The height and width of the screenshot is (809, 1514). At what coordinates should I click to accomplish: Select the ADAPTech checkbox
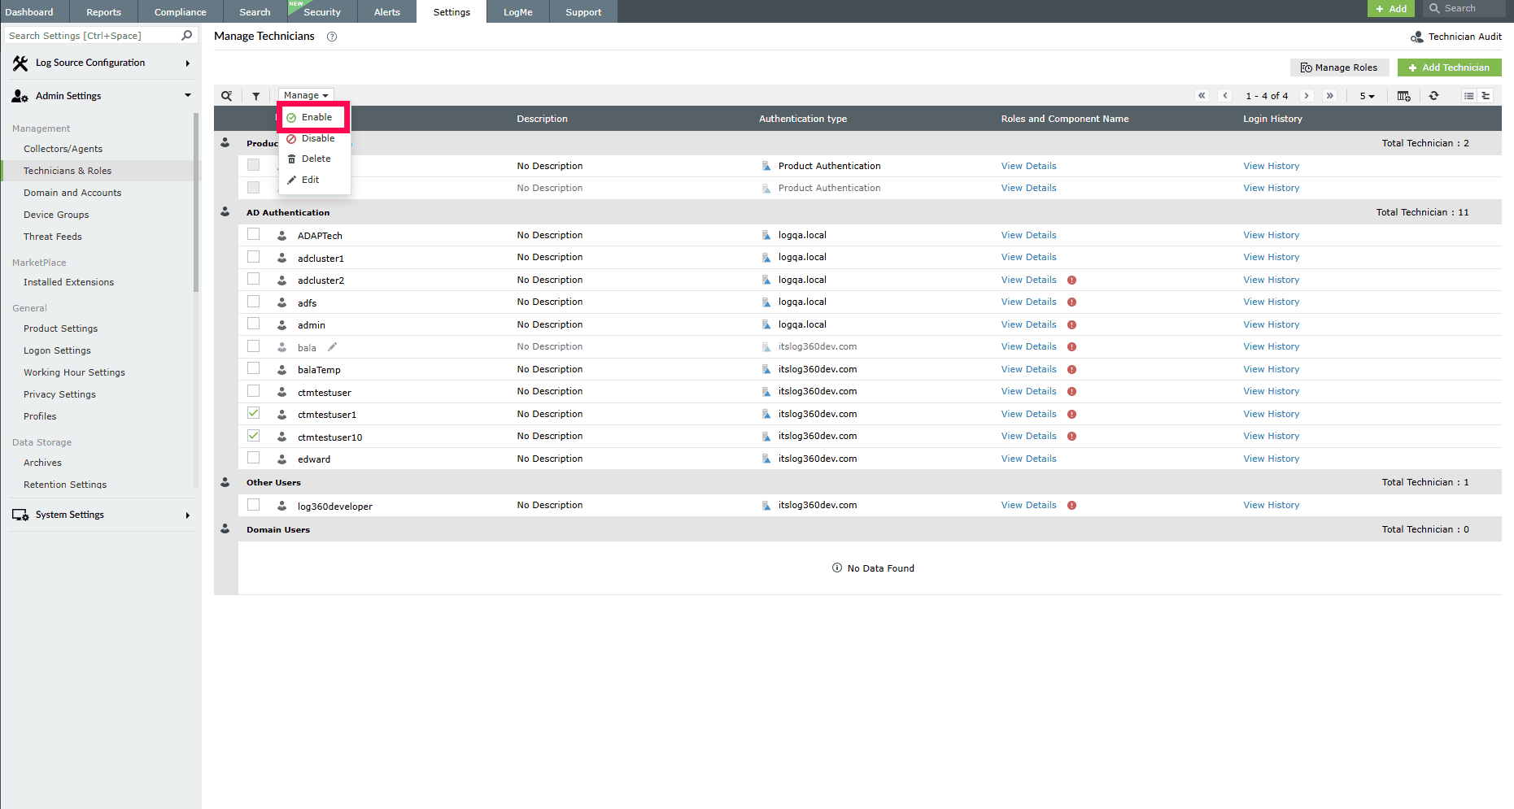254,235
